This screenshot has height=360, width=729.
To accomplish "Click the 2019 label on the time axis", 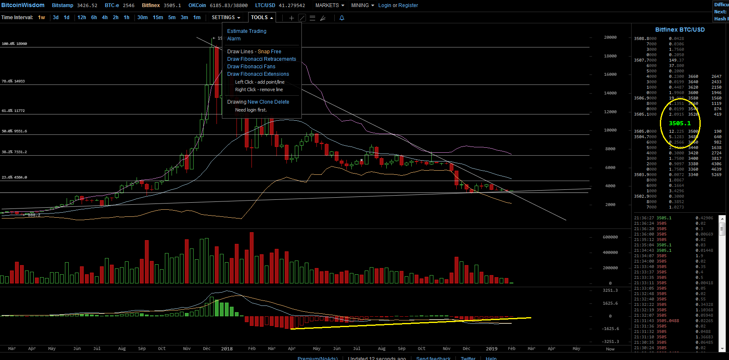I will (x=492, y=349).
